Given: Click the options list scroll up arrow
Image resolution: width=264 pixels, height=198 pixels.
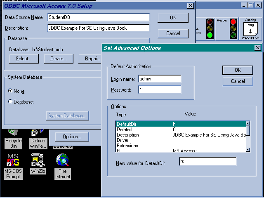Looking at the screenshot, I should [x=247, y=123].
